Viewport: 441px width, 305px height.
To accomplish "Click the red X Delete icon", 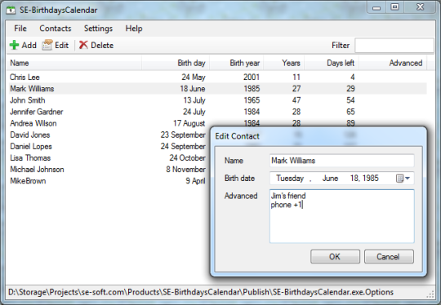I will (x=83, y=45).
